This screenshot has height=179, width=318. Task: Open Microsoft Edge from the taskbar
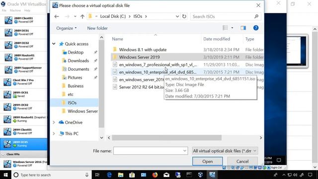[109, 175]
